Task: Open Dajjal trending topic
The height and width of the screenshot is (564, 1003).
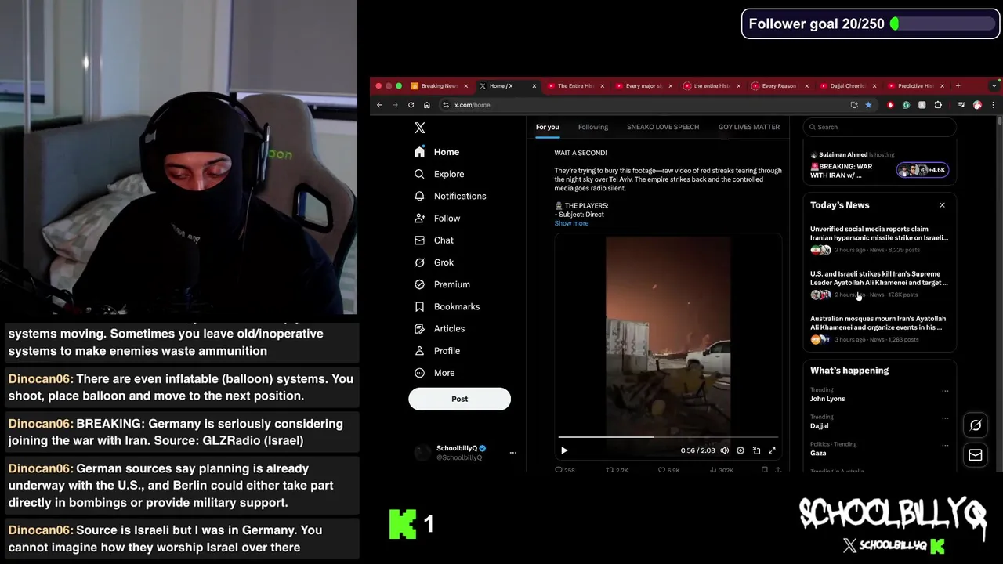Action: click(820, 426)
